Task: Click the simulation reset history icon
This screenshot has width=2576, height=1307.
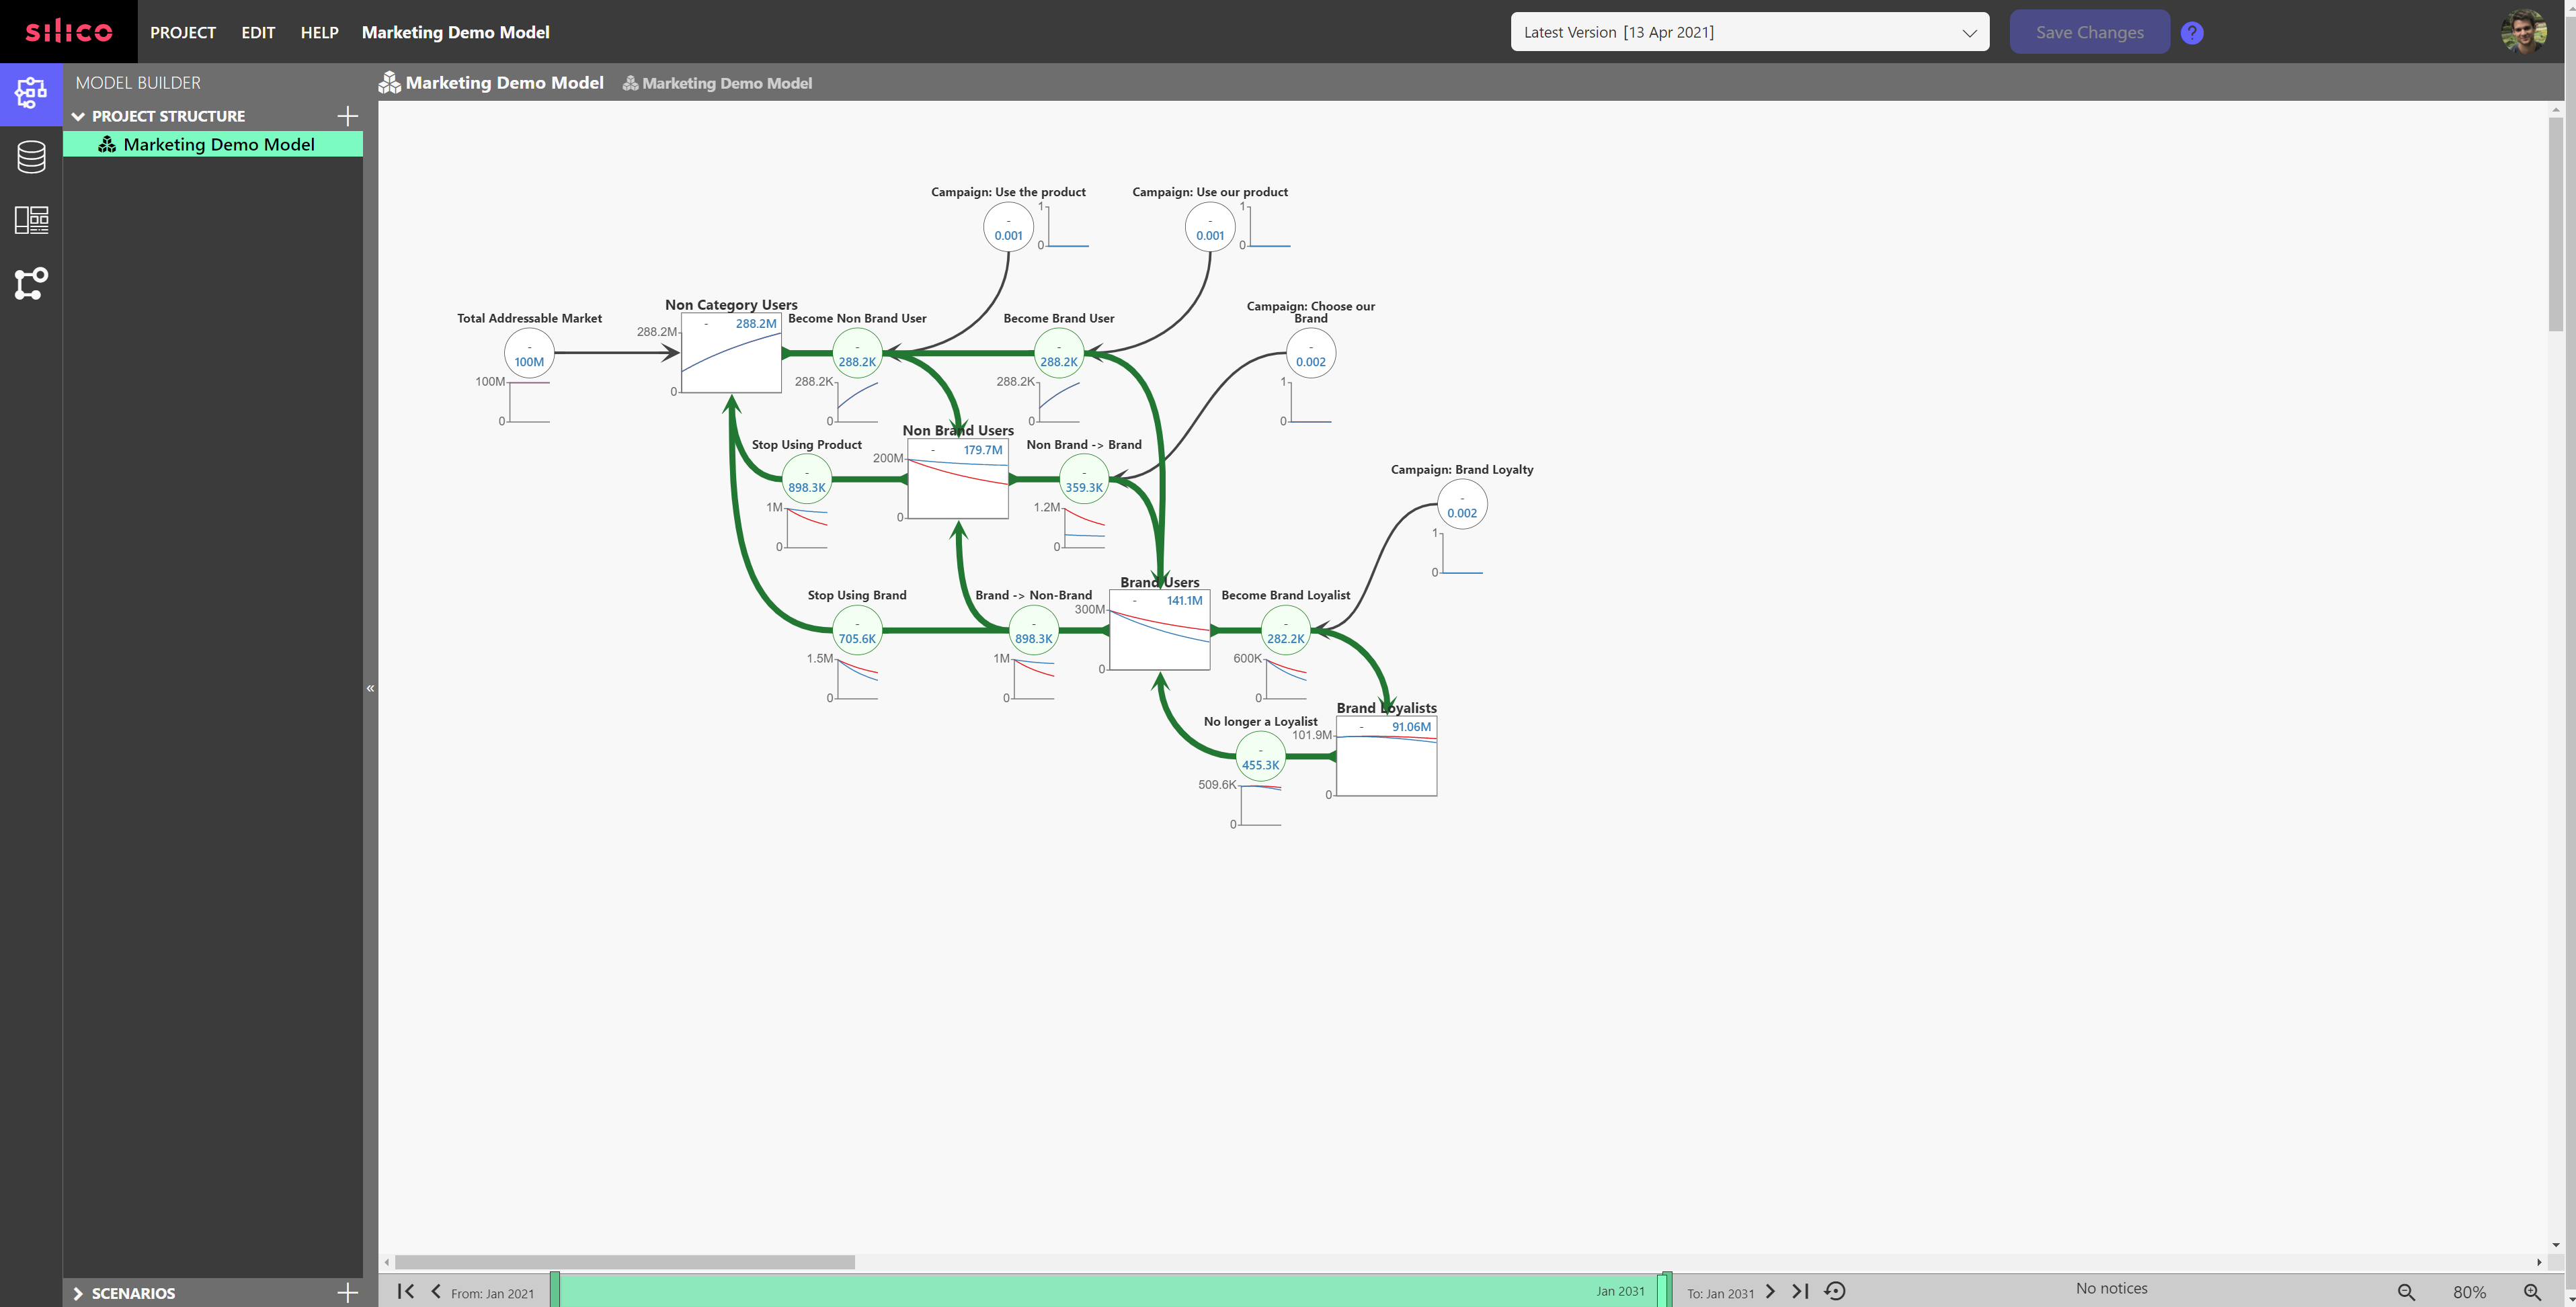Action: [x=1836, y=1291]
